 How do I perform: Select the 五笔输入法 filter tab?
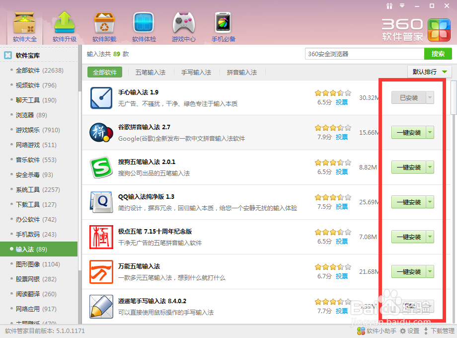151,73
